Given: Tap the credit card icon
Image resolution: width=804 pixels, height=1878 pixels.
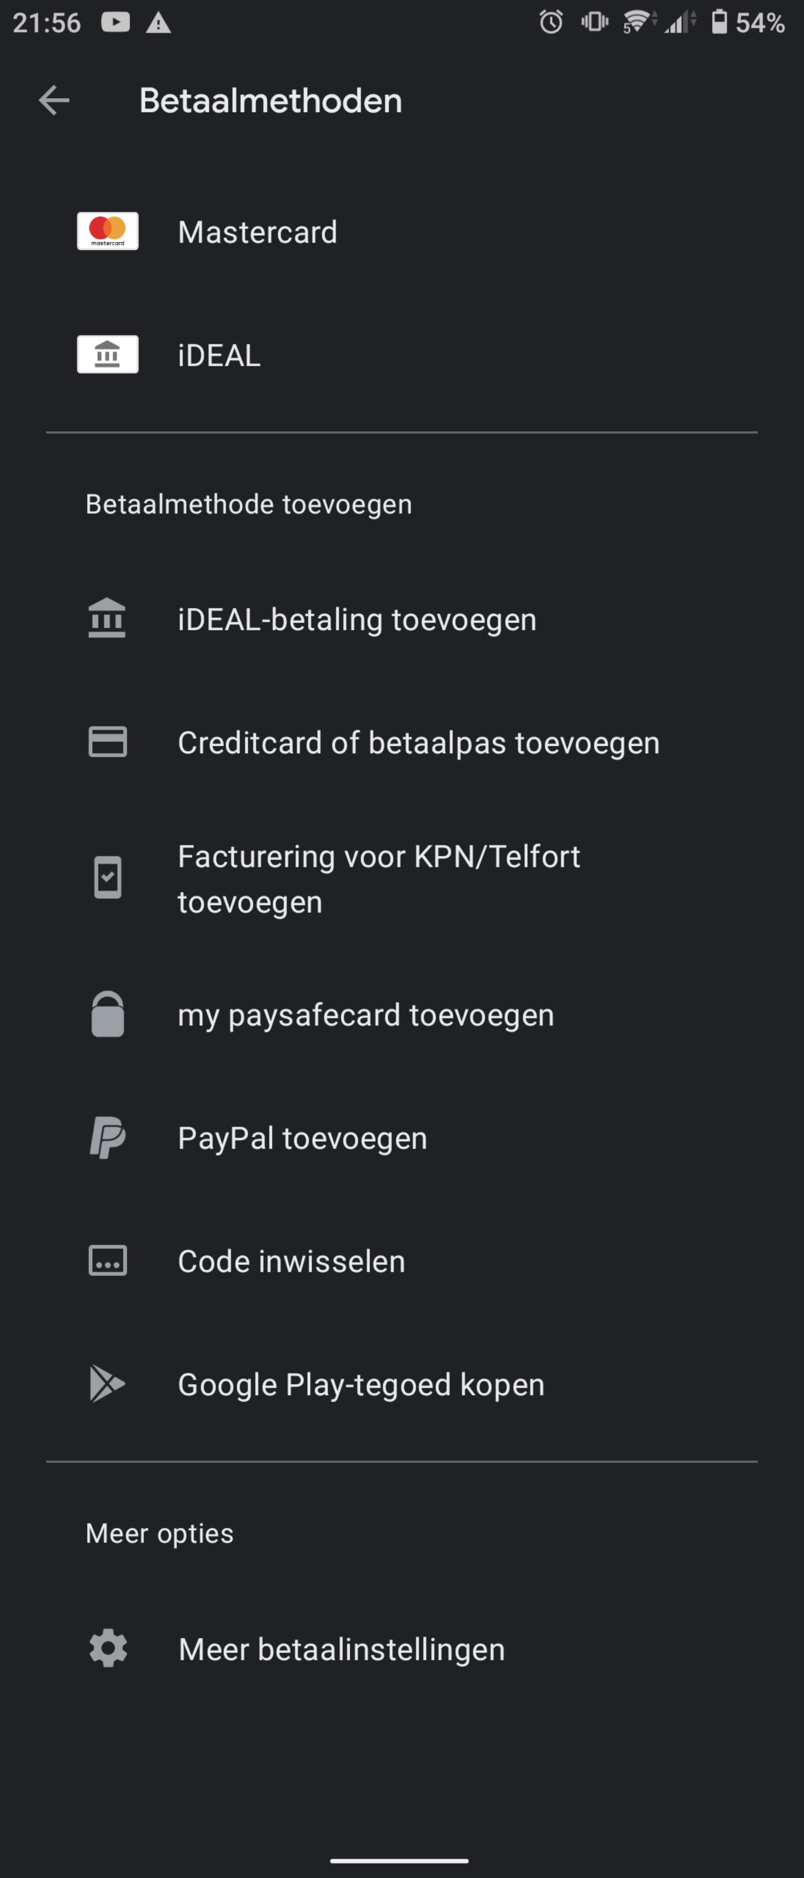Looking at the screenshot, I should tap(108, 741).
